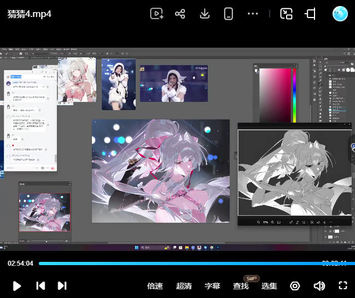Click the 猜猜4.mp4 video title
The width and height of the screenshot is (355, 298).
pyautogui.click(x=30, y=14)
